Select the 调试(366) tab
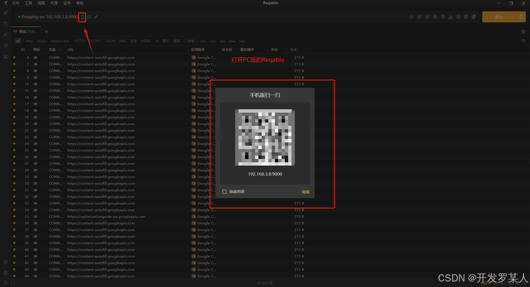530x287 pixels. click(26, 31)
